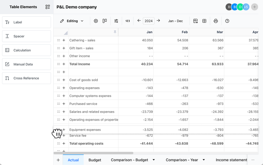Go to next year with right arrow
The image size is (263, 165).
pyautogui.click(x=158, y=21)
